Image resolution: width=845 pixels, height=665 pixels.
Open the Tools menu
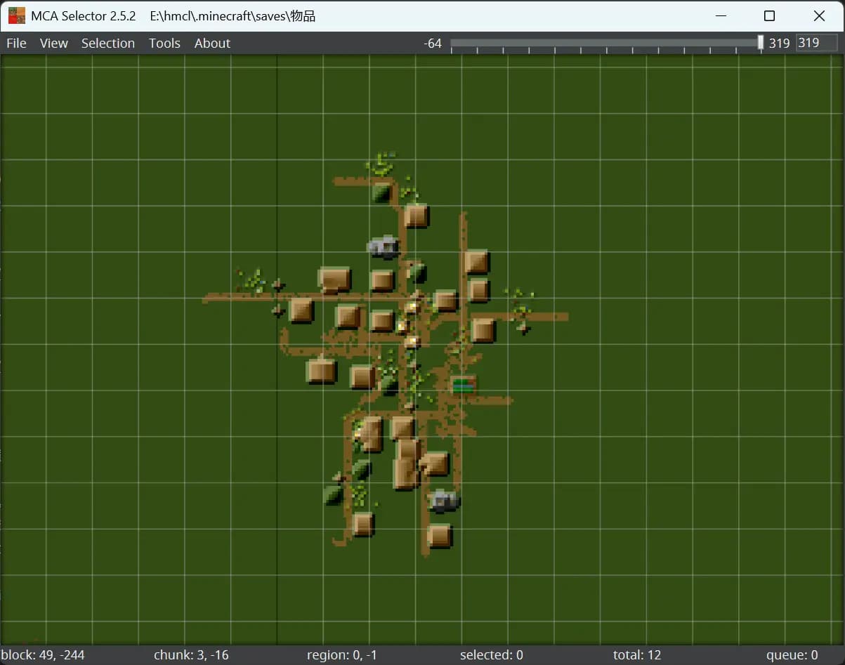pos(164,43)
